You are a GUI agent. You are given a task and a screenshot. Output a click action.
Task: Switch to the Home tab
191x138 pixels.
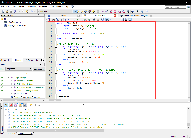click(x=64, y=16)
